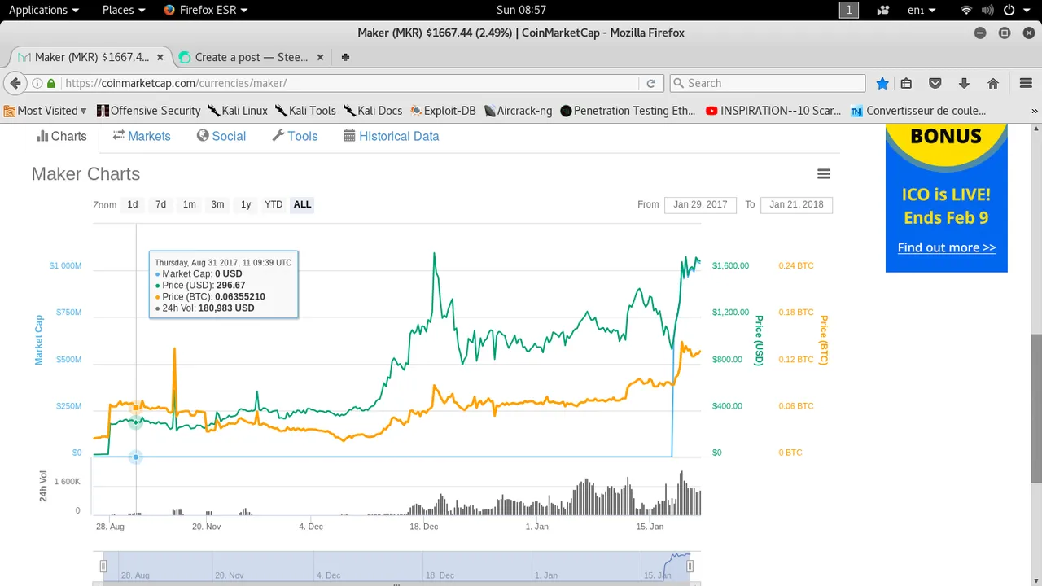Screen dimensions: 1042x586
Task: Open Exploit-DB bookmark
Action: tap(443, 111)
